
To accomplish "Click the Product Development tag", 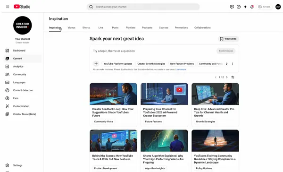I will coord(106,168).
